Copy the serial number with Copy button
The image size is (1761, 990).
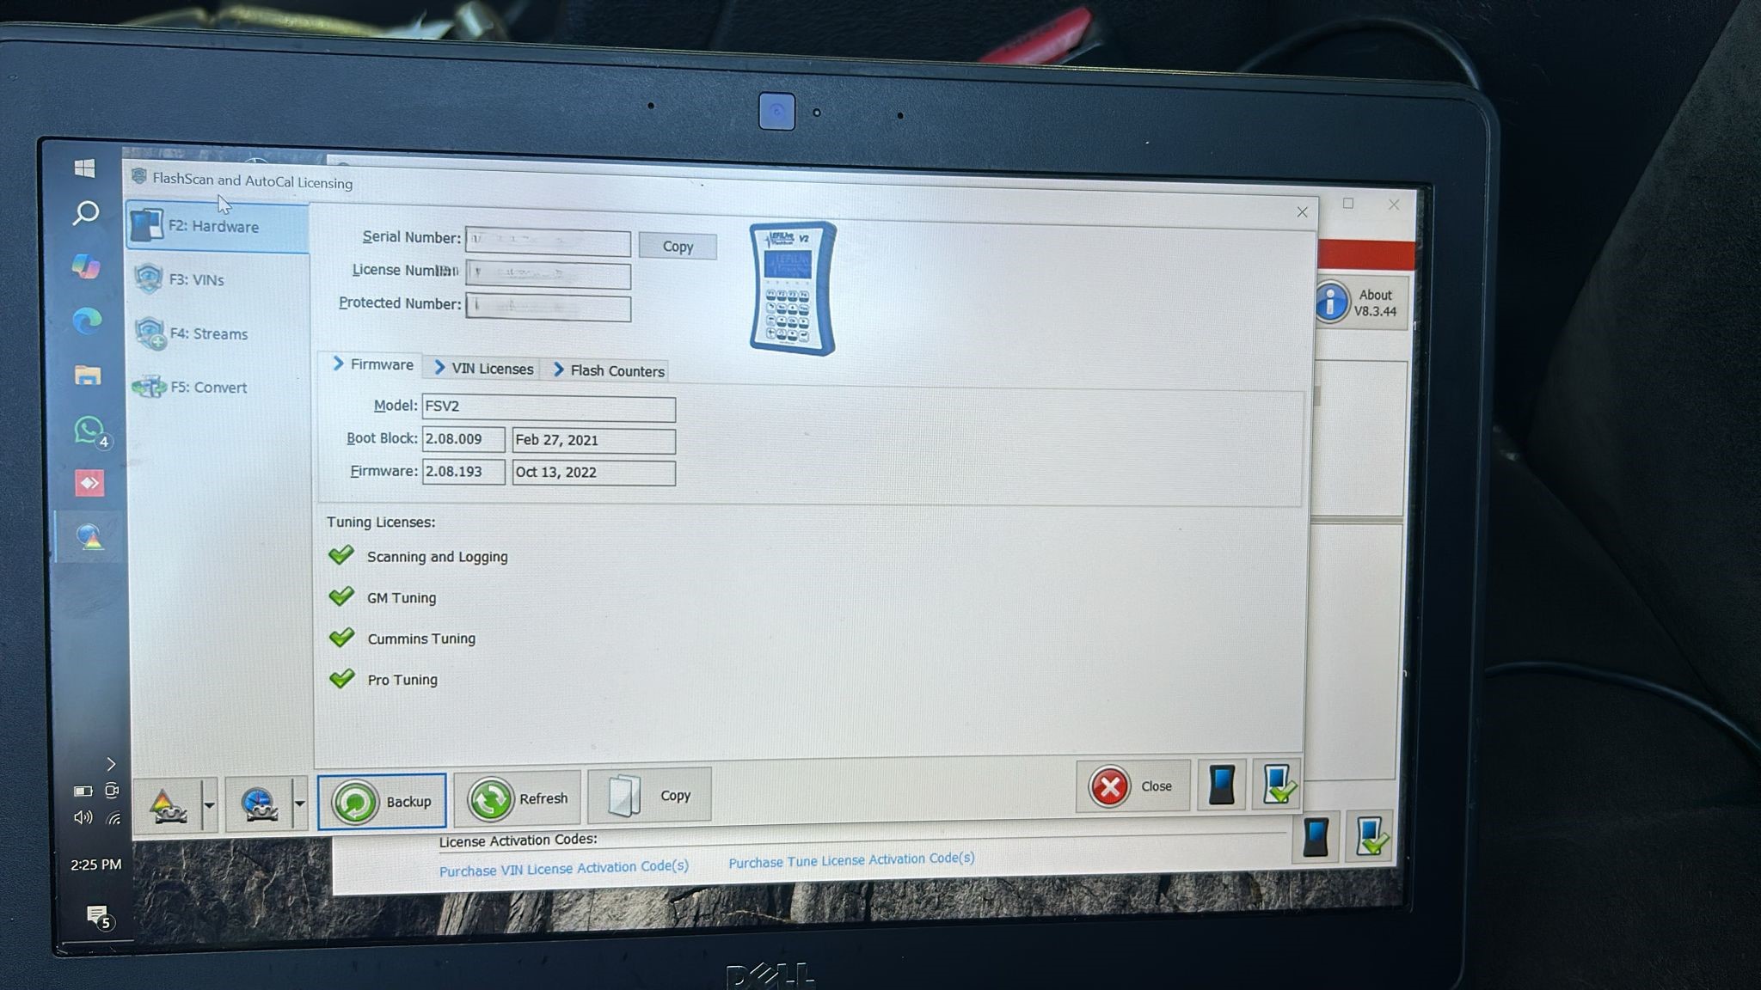click(678, 247)
